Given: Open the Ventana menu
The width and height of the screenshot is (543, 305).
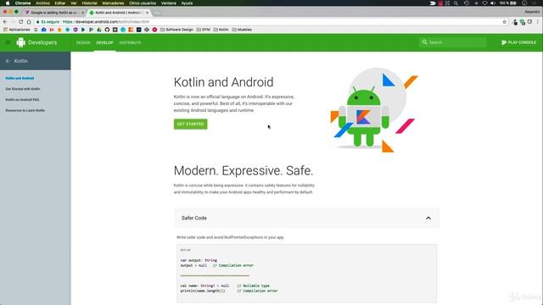Looking at the screenshot, I should pos(169,3).
